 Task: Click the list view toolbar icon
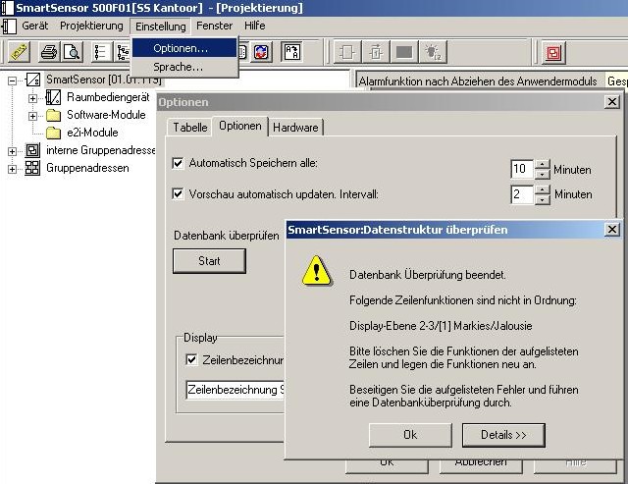pyautogui.click(x=101, y=52)
